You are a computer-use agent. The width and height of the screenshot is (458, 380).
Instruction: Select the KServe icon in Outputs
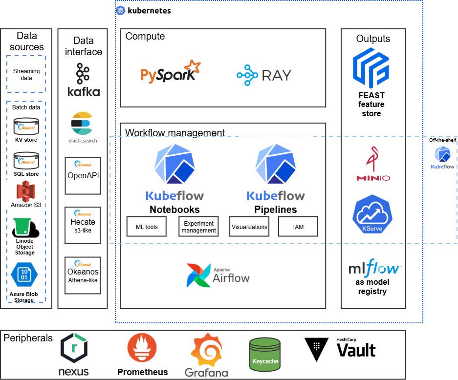point(372,214)
